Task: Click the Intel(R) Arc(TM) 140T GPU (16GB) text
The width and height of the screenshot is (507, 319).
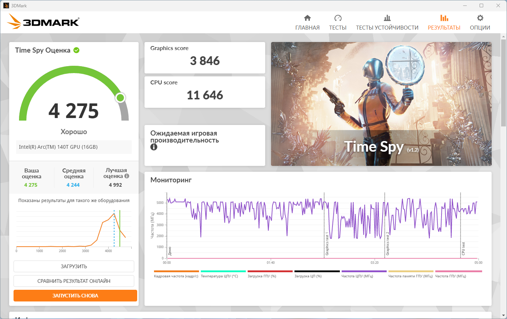Action: tap(58, 147)
